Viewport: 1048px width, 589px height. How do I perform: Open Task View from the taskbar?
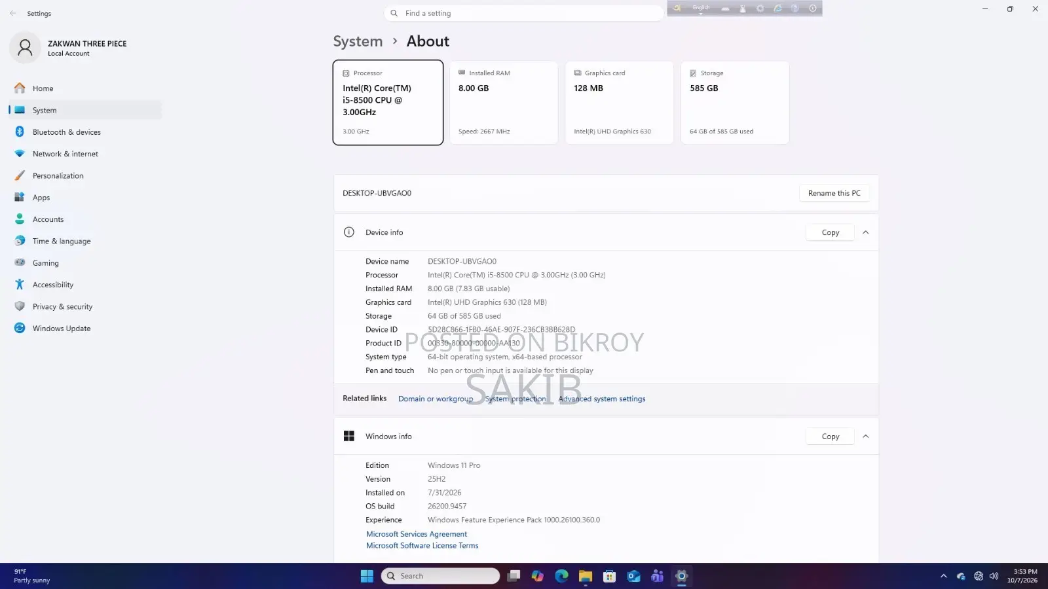(x=514, y=576)
